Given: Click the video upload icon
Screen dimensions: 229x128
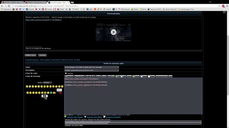Looking at the screenshot, I should [85, 117].
